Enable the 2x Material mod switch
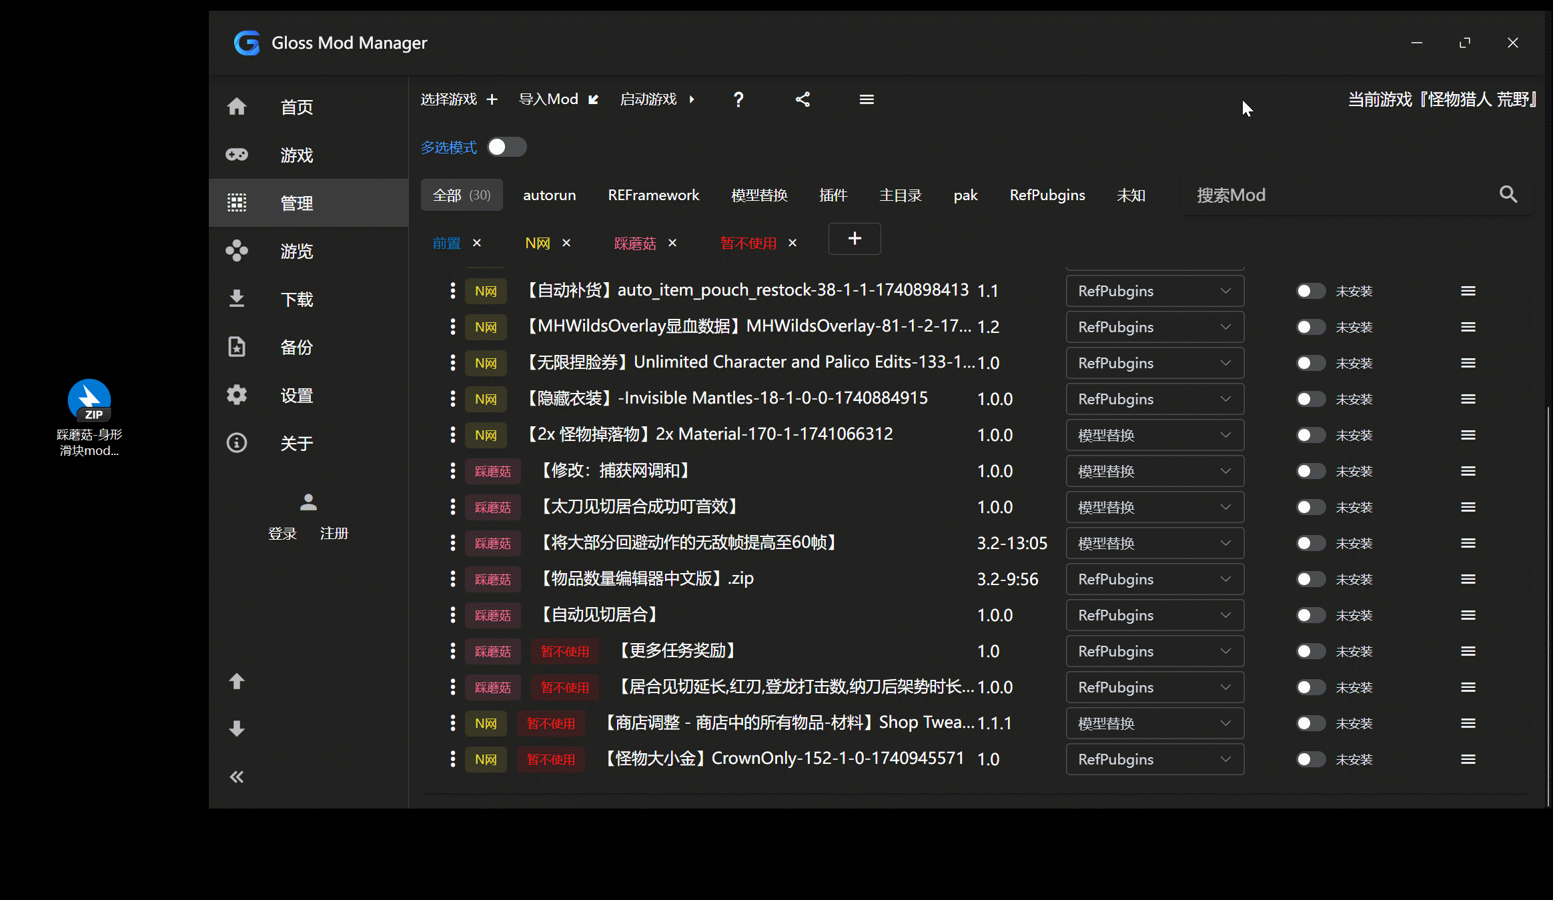The height and width of the screenshot is (900, 1553). [1310, 435]
